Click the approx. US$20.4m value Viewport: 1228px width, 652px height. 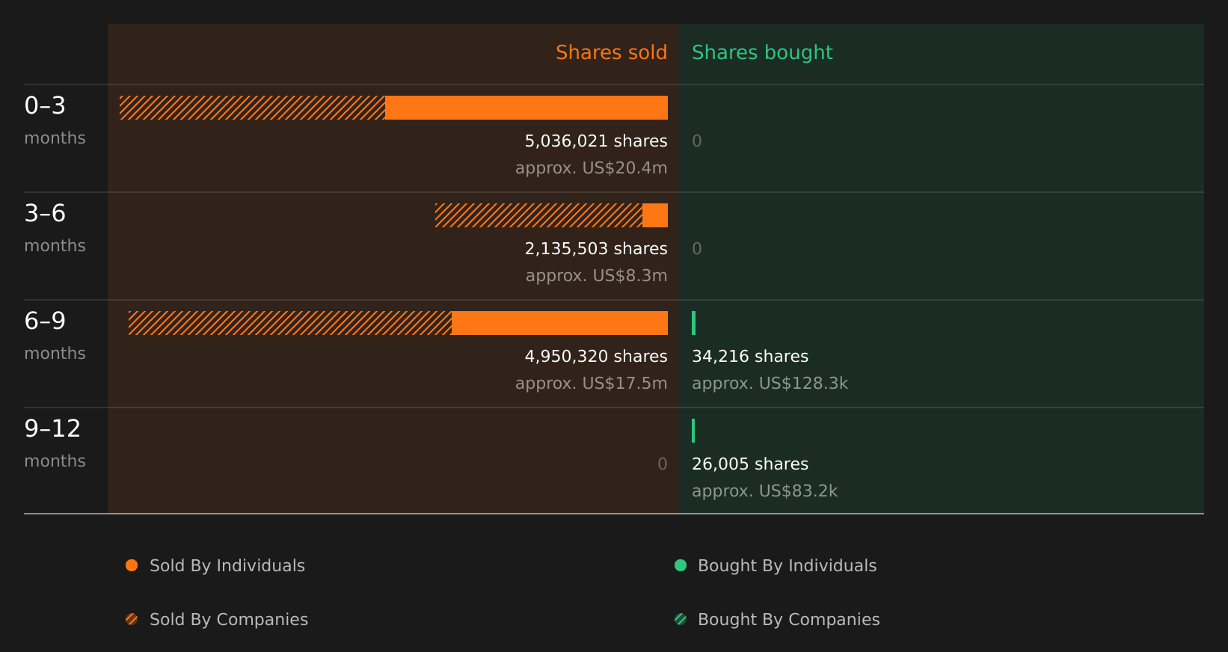[x=591, y=168]
